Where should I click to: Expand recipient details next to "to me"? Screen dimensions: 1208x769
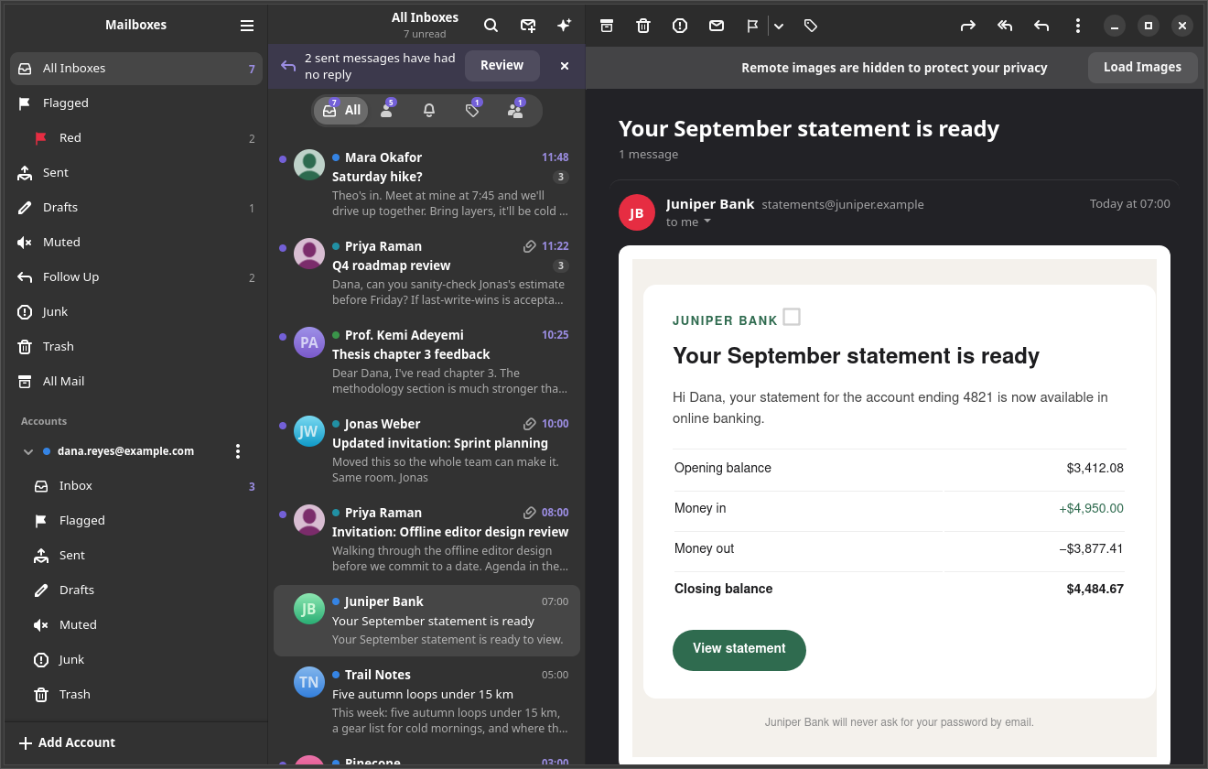[707, 222]
